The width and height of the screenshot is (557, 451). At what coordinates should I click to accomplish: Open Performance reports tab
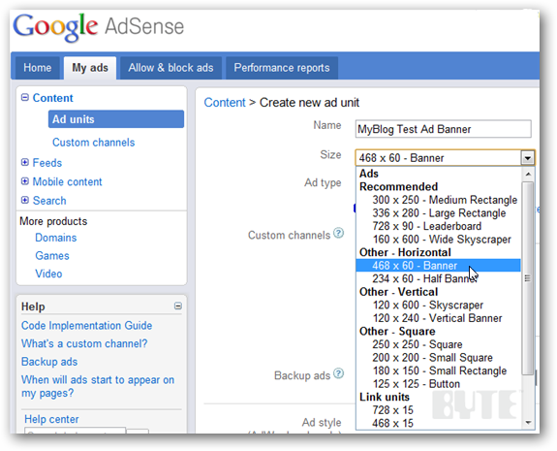[282, 68]
